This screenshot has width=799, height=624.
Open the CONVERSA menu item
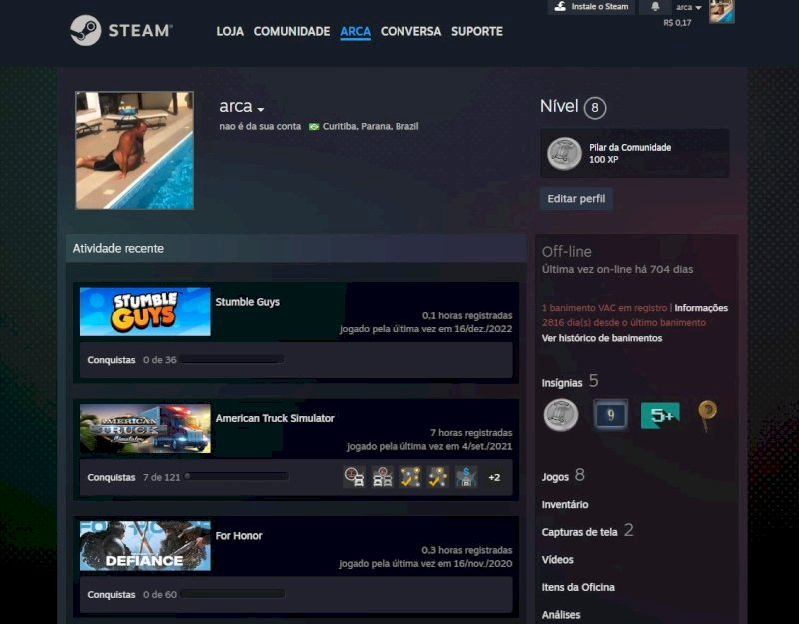(410, 32)
